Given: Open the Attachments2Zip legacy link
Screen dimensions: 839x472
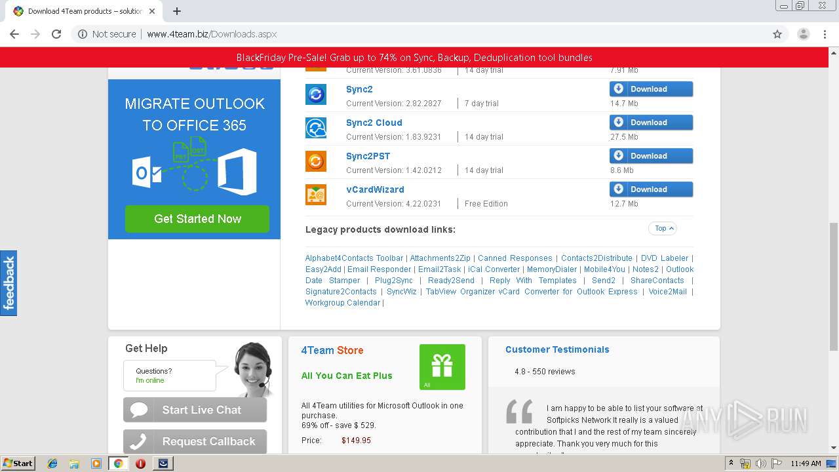Looking at the screenshot, I should click(x=440, y=258).
